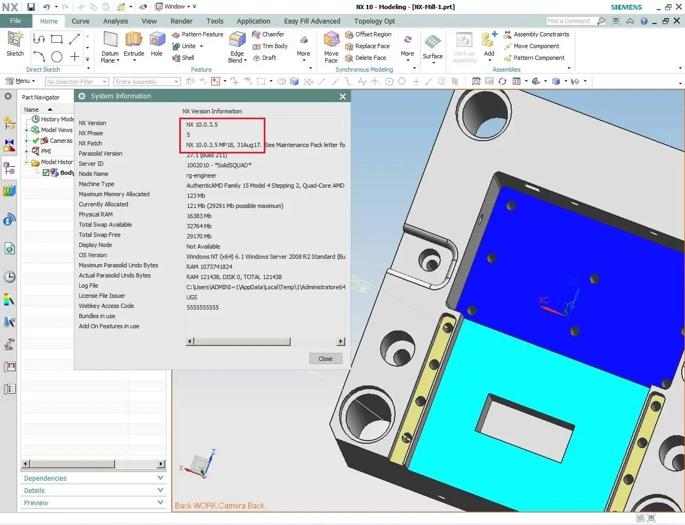Open the File menu
Viewport: 685px width, 525px height.
16,21
